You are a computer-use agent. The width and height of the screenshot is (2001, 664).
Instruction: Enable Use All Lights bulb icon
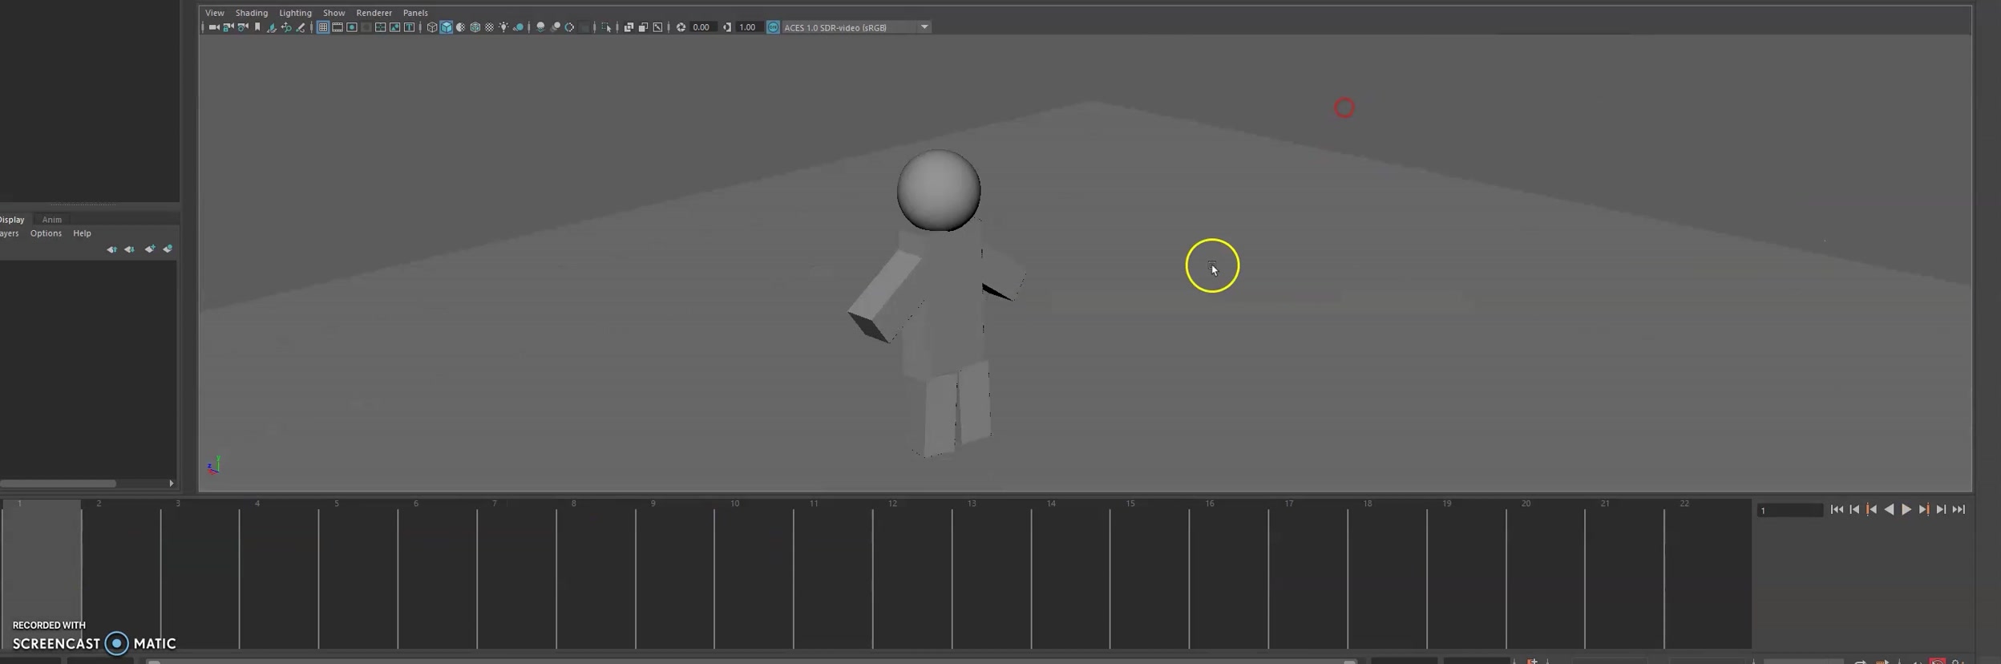[504, 27]
